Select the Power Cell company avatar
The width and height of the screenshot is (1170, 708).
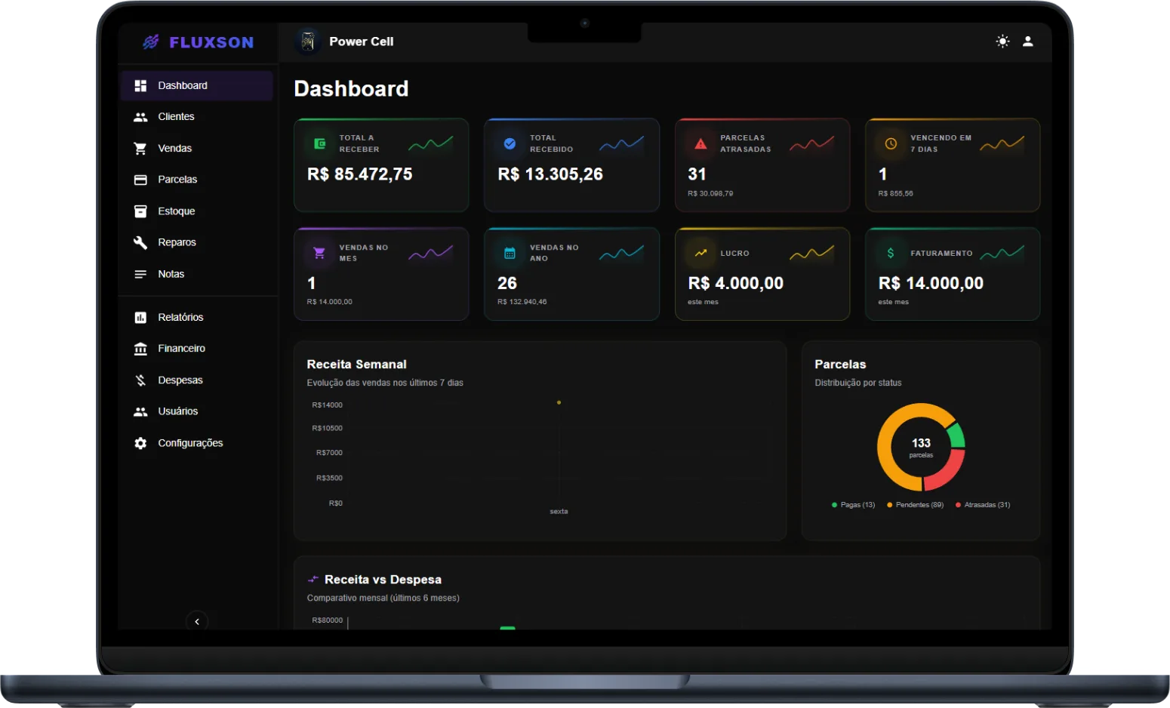click(x=308, y=42)
